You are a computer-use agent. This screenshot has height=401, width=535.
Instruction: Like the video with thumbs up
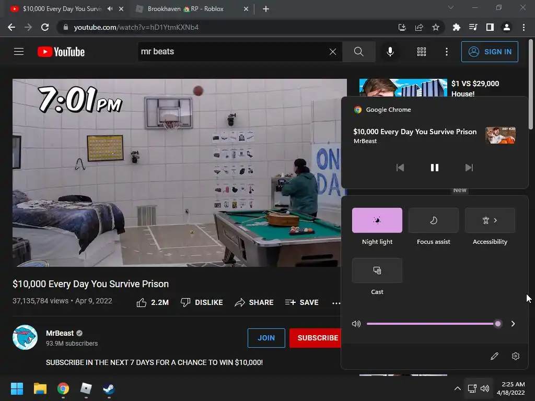pyautogui.click(x=153, y=302)
